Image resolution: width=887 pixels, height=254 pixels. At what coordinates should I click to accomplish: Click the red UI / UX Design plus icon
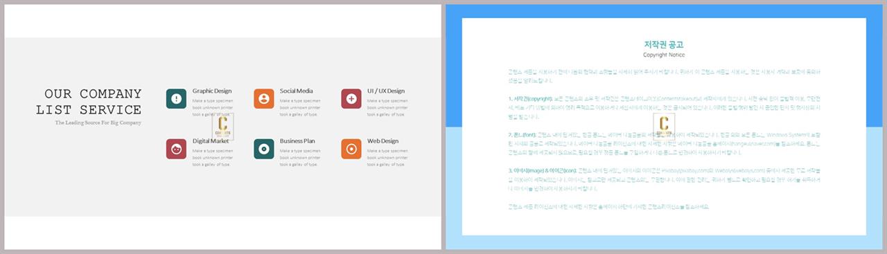351,98
